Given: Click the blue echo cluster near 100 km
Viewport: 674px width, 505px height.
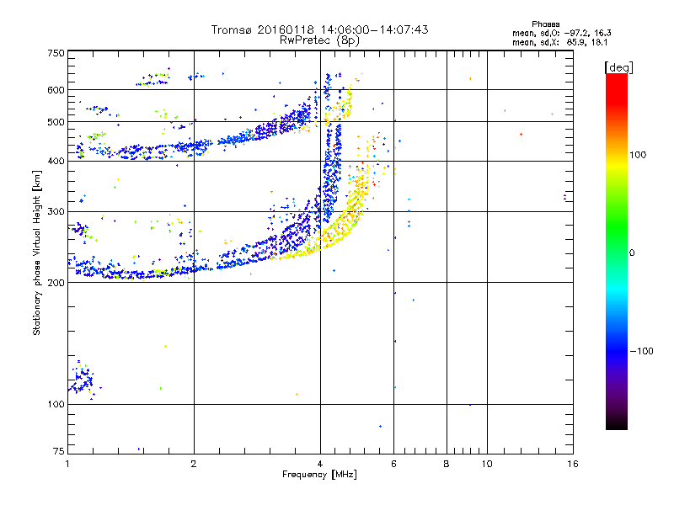Looking at the screenshot, I should coord(82,380).
